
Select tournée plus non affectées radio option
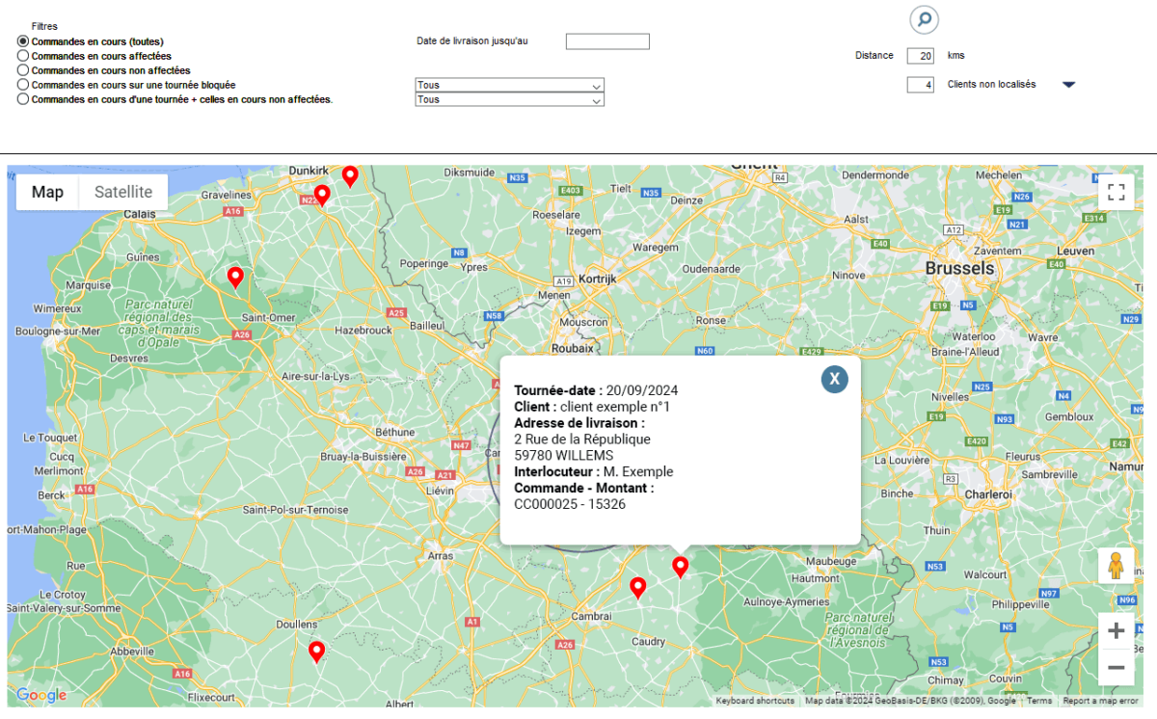click(23, 99)
